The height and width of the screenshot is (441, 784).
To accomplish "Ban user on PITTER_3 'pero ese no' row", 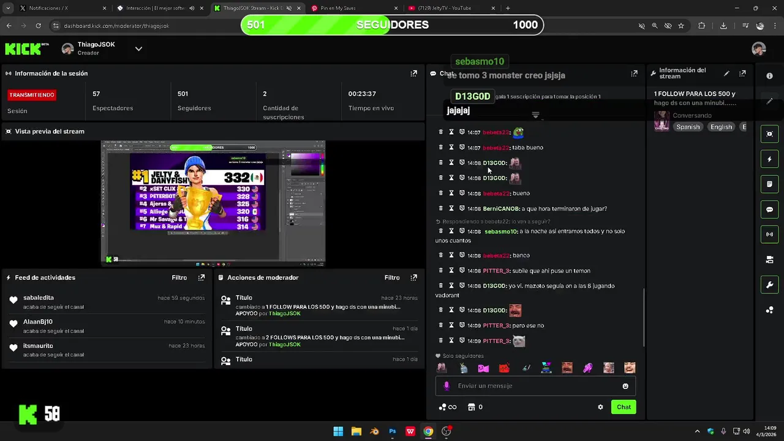I will click(x=462, y=325).
